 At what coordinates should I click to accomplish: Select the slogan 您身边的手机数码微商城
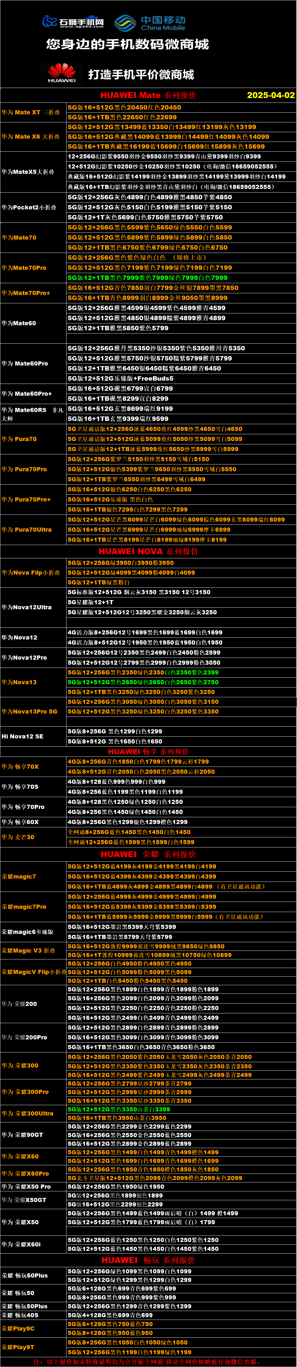click(x=128, y=44)
